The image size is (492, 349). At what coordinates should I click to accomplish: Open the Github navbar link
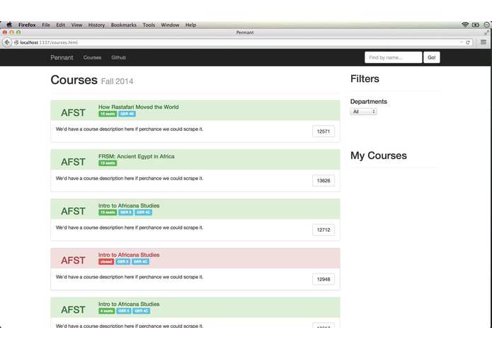(x=119, y=58)
